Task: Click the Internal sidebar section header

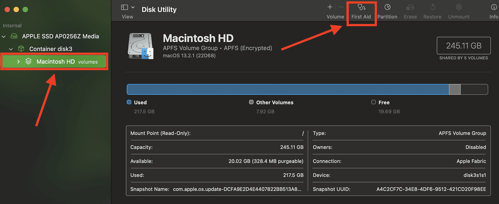Action: coord(12,26)
